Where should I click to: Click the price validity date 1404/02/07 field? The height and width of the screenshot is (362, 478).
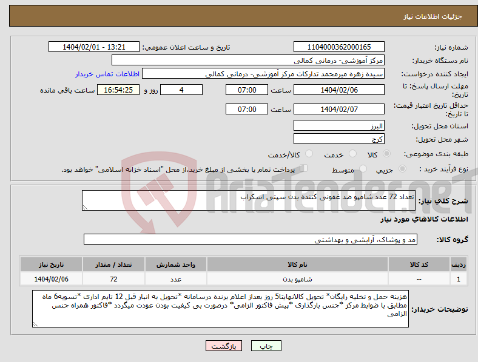click(x=339, y=109)
